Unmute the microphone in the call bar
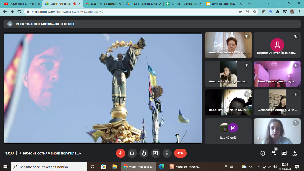This screenshot has width=304, height=171. (121, 153)
